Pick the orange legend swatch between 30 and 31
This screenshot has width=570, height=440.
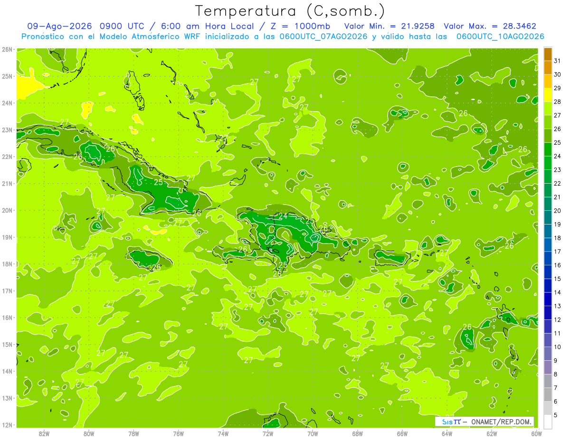(x=548, y=68)
